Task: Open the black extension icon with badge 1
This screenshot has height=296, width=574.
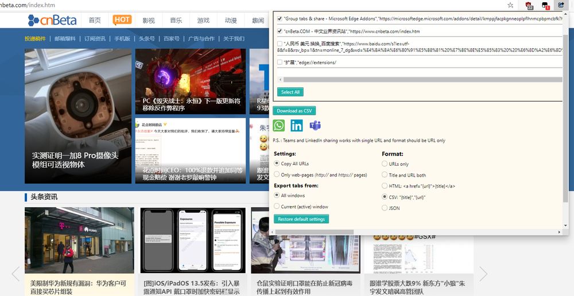Action: [x=545, y=6]
